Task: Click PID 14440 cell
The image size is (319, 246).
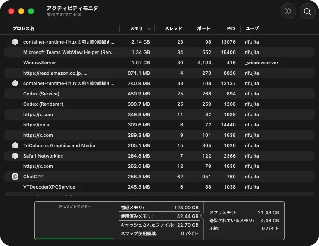Action: coord(228,125)
